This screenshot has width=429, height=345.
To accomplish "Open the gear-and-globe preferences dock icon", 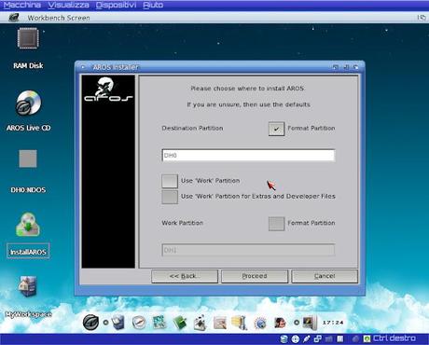I will tap(260, 324).
